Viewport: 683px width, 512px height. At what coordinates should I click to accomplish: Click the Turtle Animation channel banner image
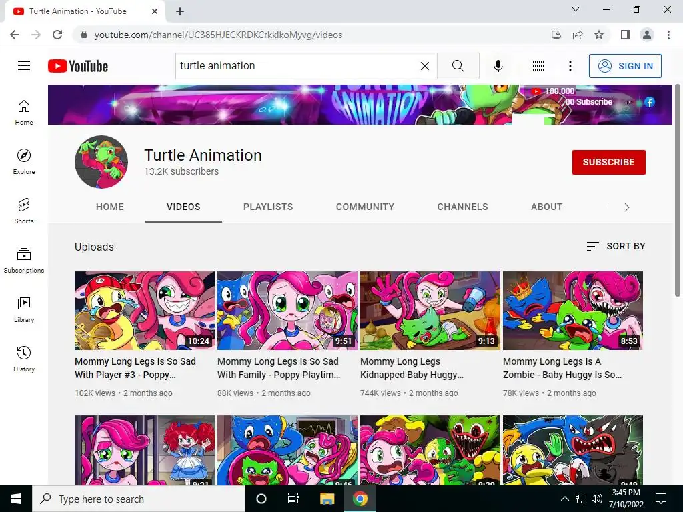click(x=360, y=105)
